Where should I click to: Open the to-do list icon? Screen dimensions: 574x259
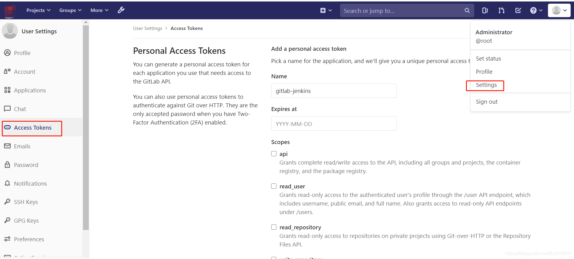518,10
